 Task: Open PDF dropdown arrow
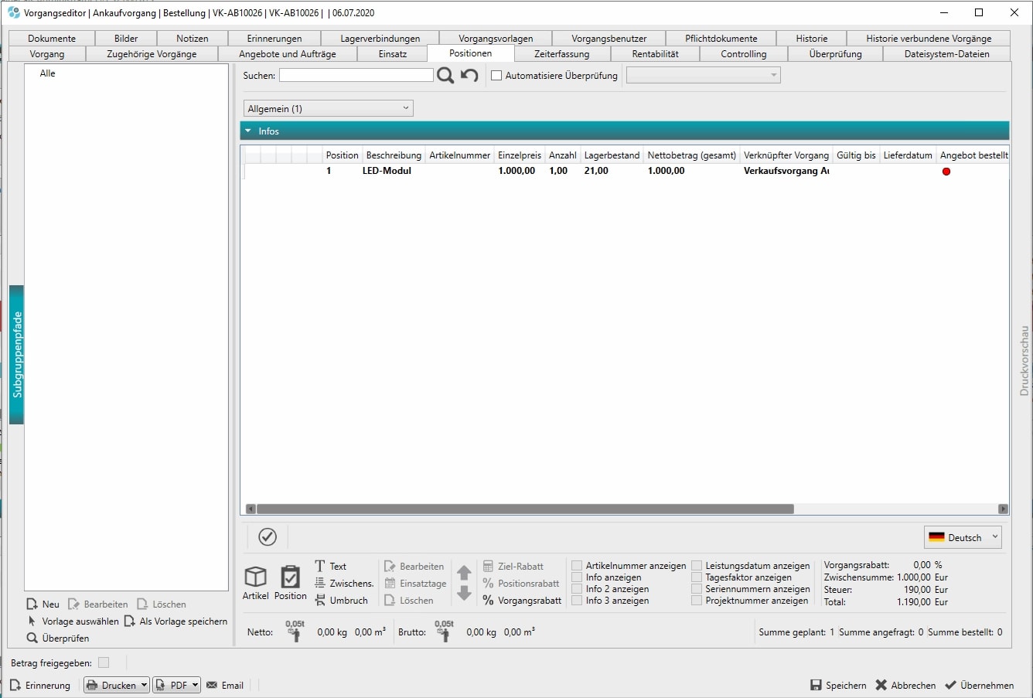pos(195,685)
